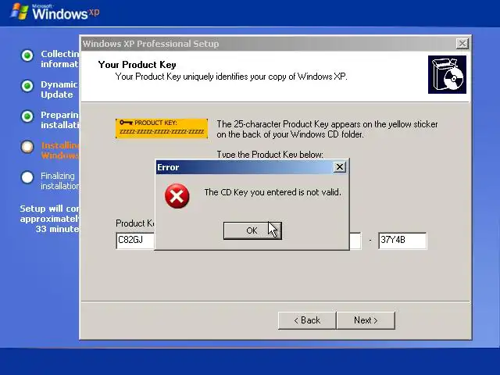The height and width of the screenshot is (375, 500).
Task: Close the Error dialog with X
Action: (x=340, y=166)
